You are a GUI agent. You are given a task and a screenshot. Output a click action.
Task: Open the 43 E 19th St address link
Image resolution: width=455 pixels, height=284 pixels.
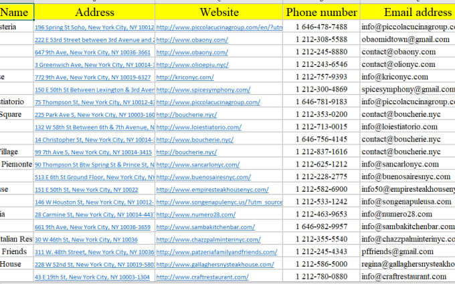click(92, 277)
